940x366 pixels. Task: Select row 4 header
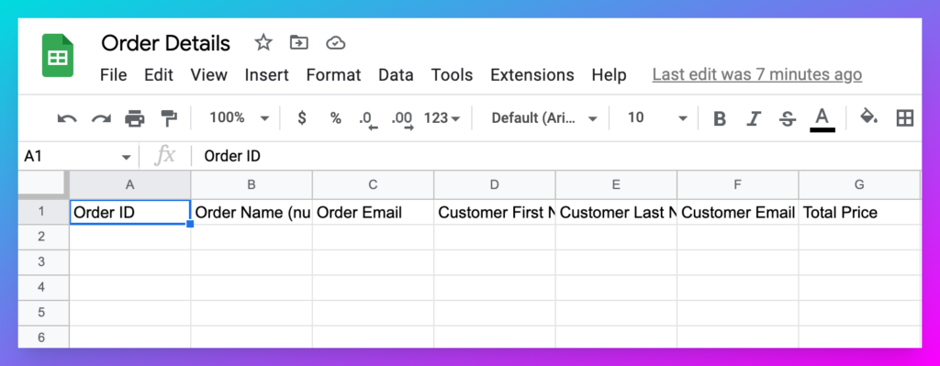tap(44, 287)
